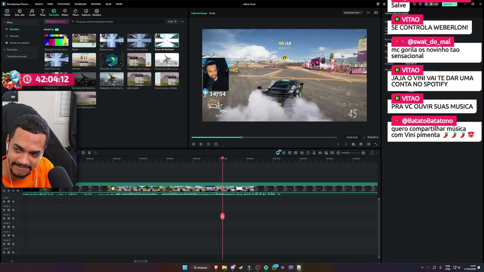Enter fullscreen preview mode
Screen dimensions: 484x272
[376, 144]
